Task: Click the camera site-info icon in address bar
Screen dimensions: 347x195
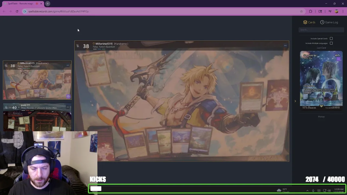Action: [25, 11]
